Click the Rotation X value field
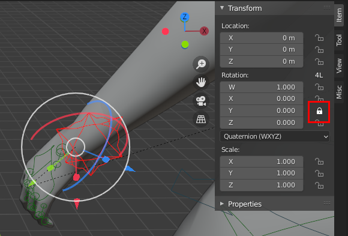This screenshot has height=236, width=348. tap(262, 99)
